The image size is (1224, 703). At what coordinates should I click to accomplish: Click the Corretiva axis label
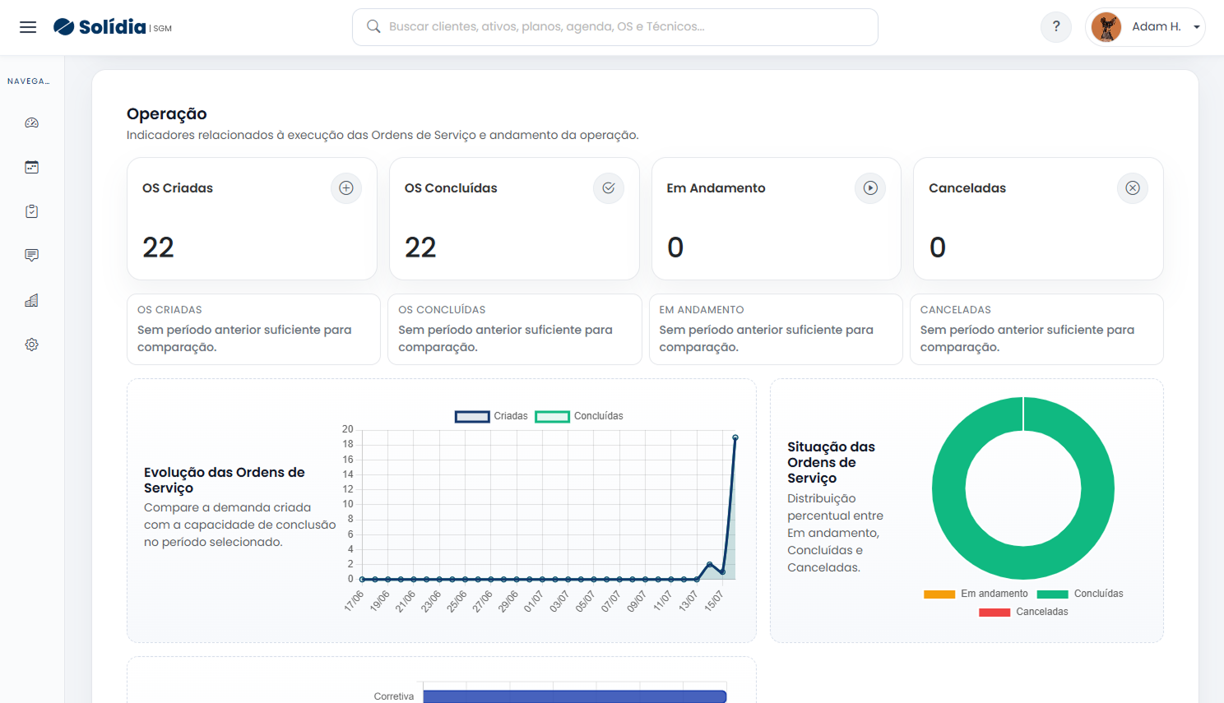tap(394, 696)
